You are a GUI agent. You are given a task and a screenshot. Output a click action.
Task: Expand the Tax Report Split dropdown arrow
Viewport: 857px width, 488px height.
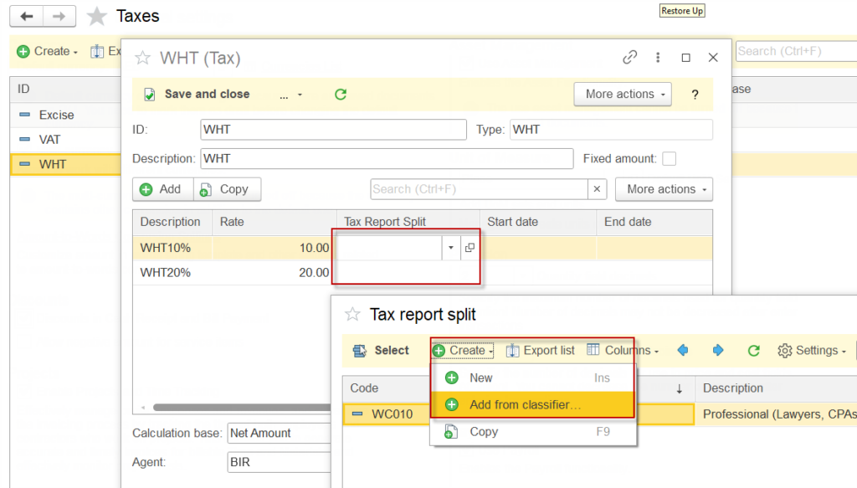451,248
